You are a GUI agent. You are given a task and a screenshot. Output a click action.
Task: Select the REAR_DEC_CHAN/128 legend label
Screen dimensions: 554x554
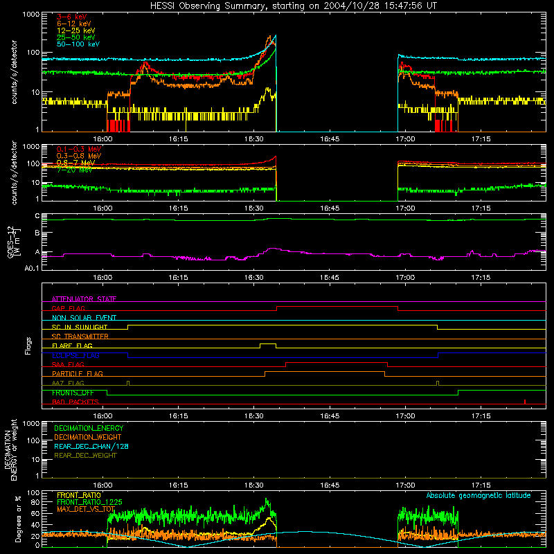click(x=91, y=447)
